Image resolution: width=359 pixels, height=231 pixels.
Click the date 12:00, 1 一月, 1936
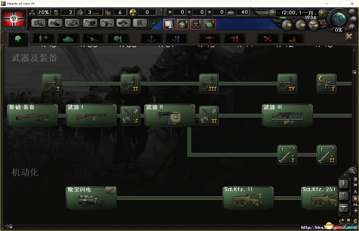coord(299,15)
